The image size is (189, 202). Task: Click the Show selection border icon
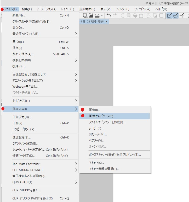(x=161, y=15)
